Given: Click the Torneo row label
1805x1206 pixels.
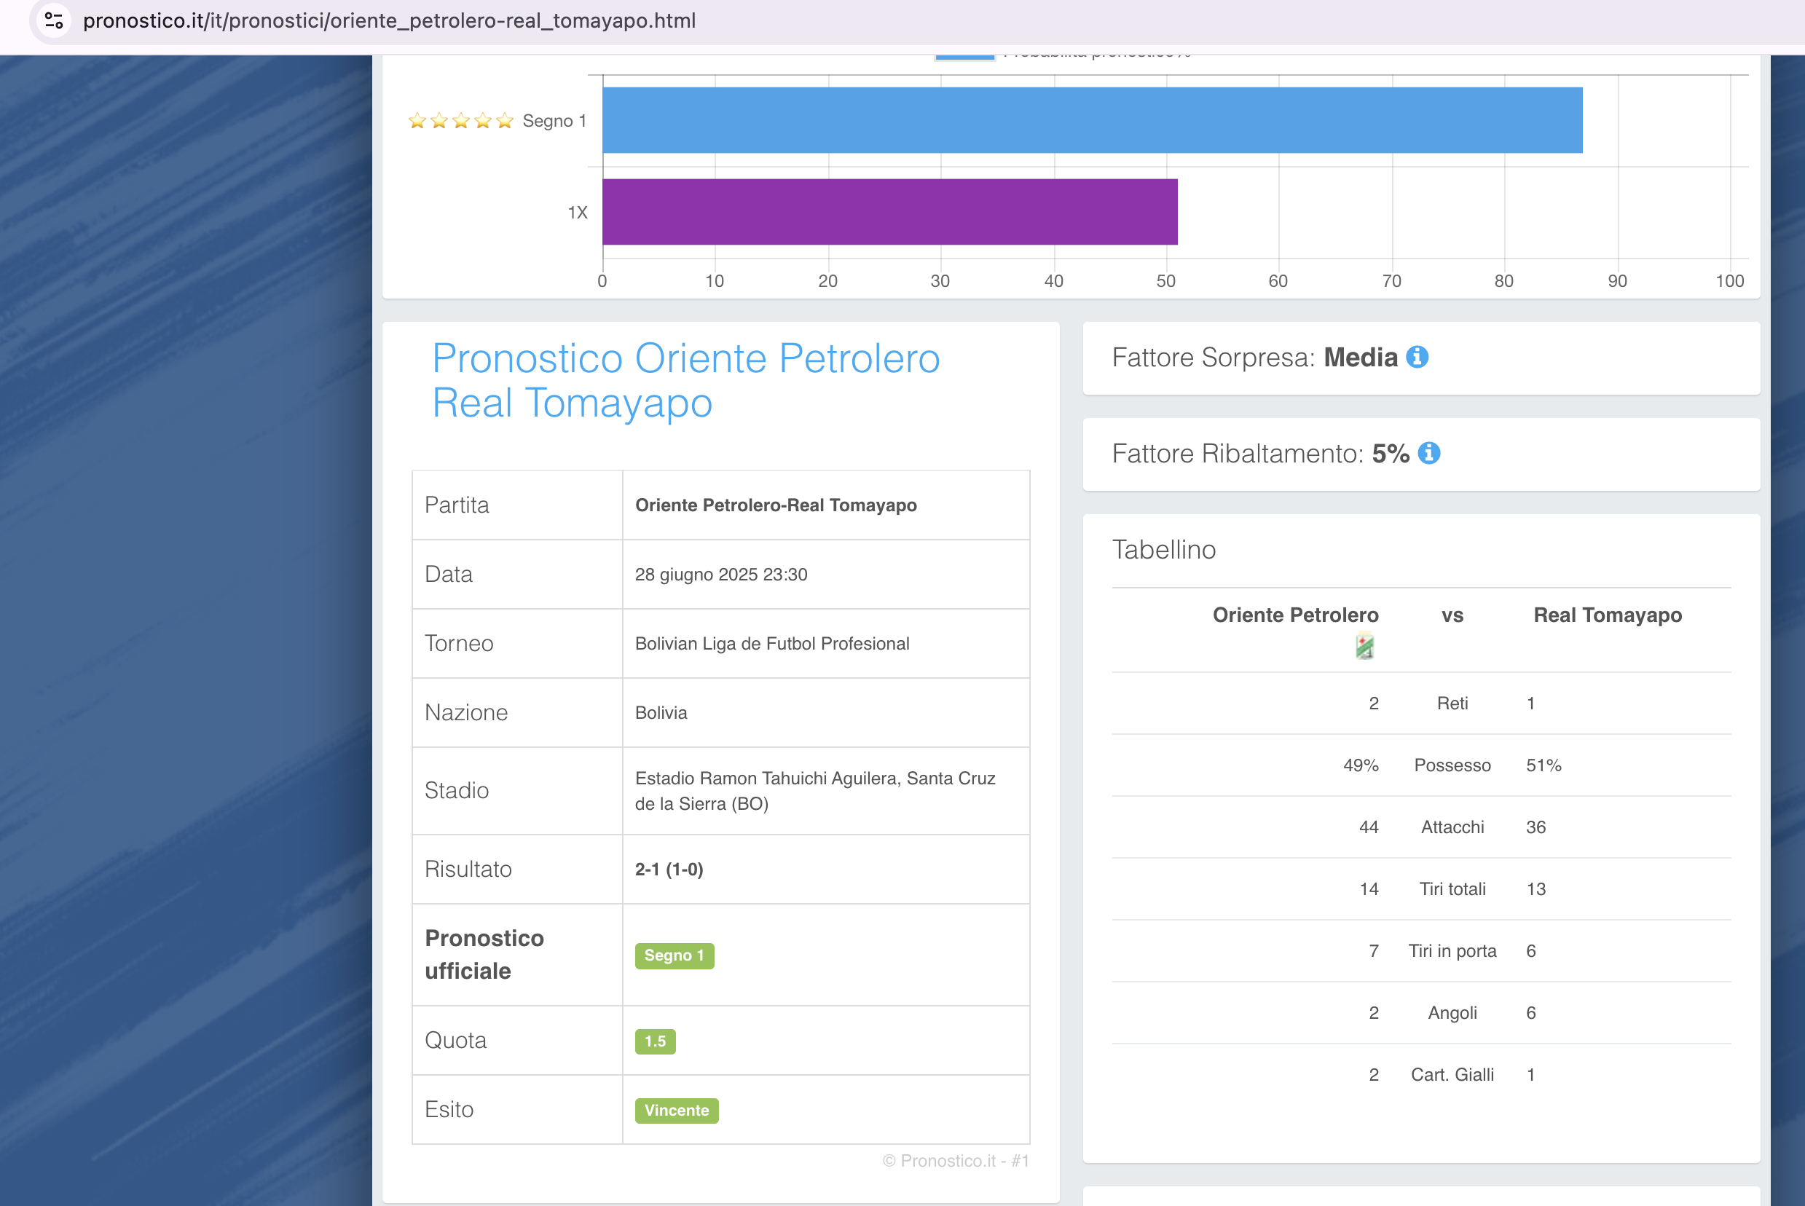Looking at the screenshot, I should click(x=459, y=644).
